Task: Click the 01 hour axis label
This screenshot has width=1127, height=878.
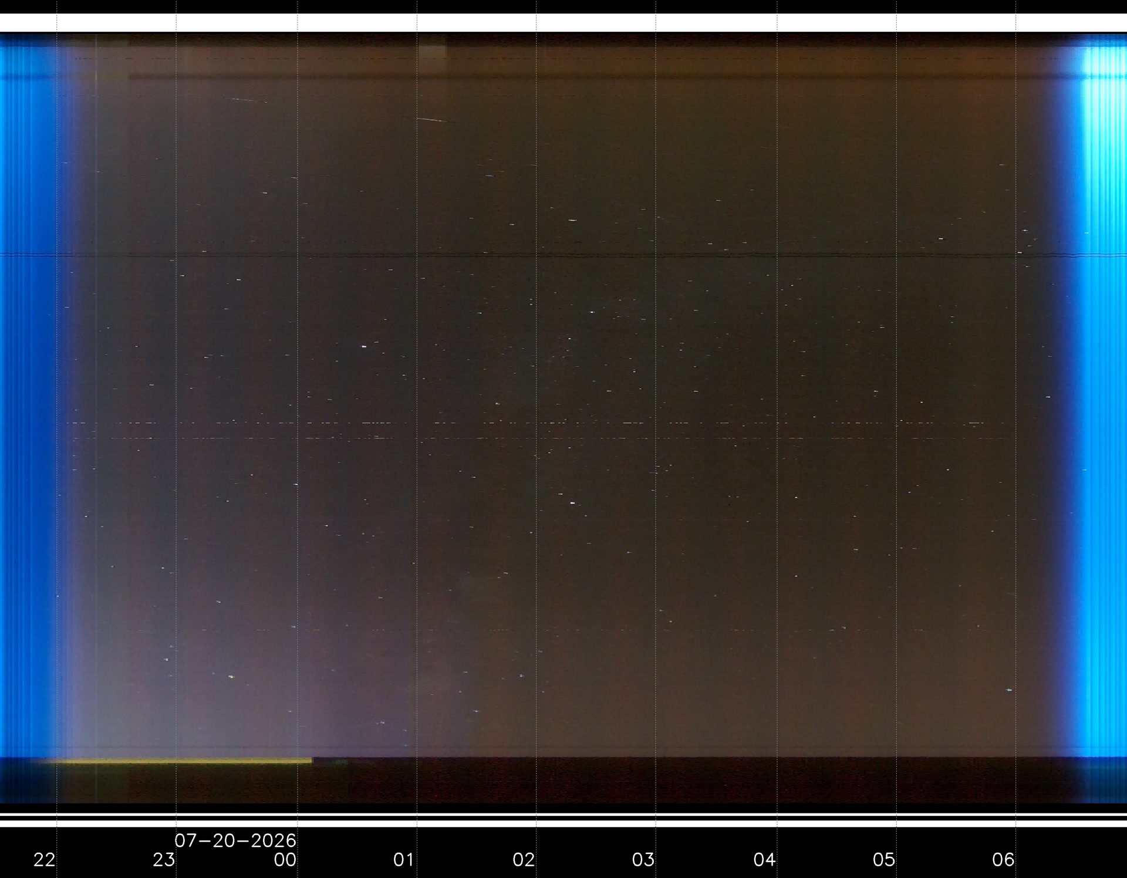Action: (404, 860)
